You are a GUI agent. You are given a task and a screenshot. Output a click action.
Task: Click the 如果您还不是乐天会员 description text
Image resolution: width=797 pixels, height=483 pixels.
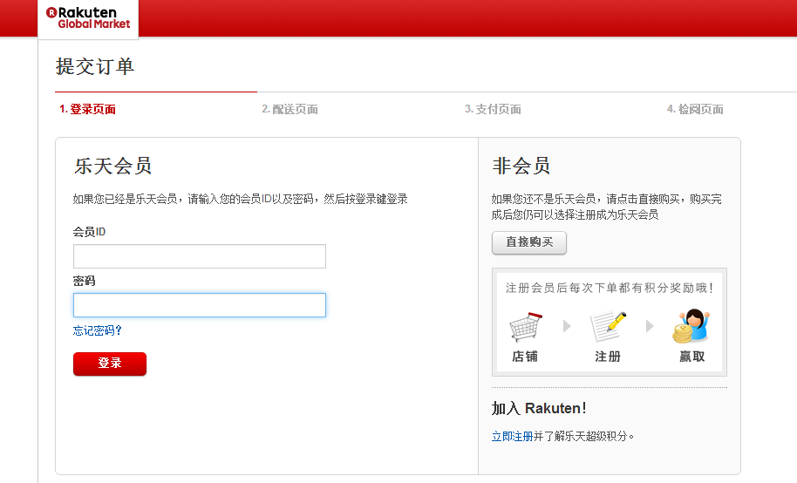(x=606, y=207)
